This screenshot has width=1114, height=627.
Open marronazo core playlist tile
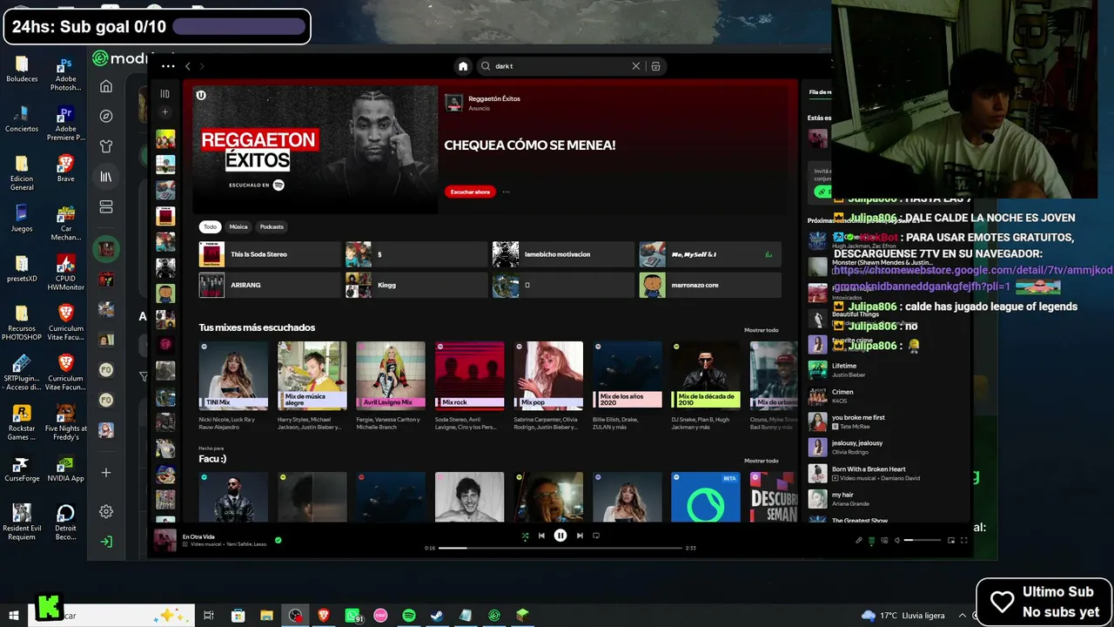710,285
